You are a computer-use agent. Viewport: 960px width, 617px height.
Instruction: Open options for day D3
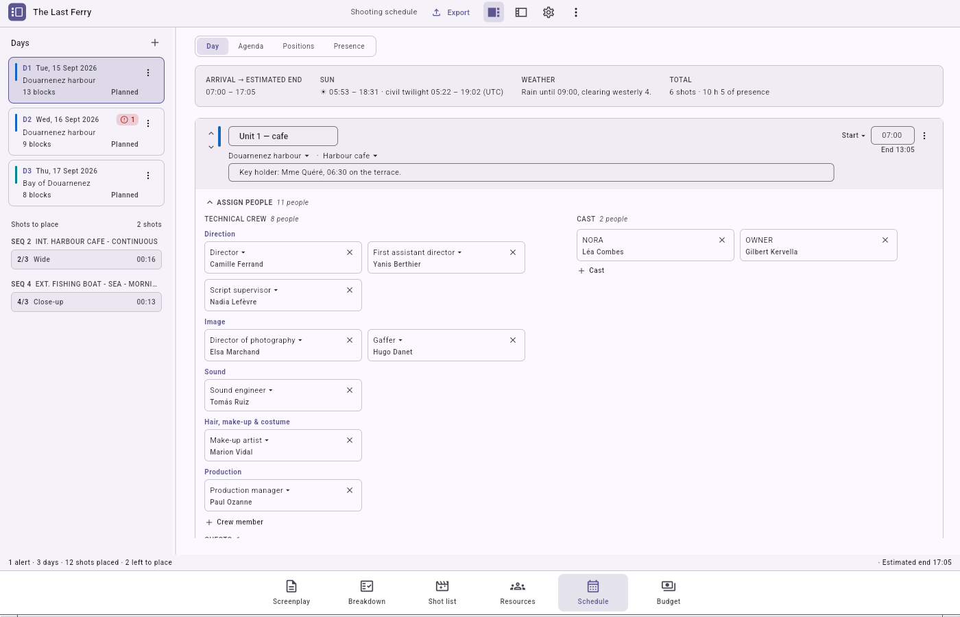(x=148, y=176)
